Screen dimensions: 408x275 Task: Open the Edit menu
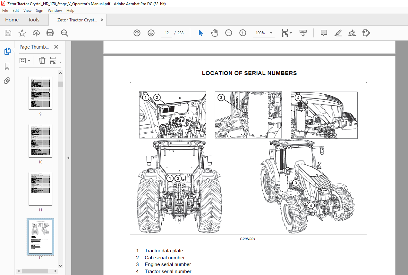pos(16,11)
